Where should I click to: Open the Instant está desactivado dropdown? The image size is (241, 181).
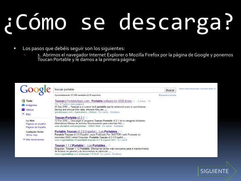click(197, 89)
